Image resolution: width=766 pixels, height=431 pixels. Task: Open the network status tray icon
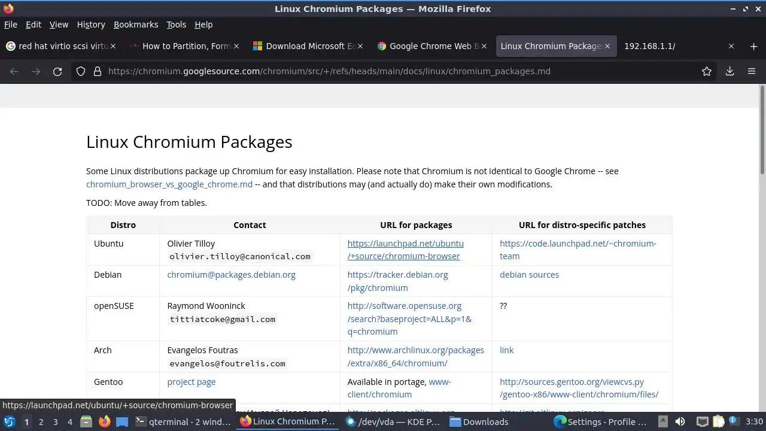[x=703, y=421]
